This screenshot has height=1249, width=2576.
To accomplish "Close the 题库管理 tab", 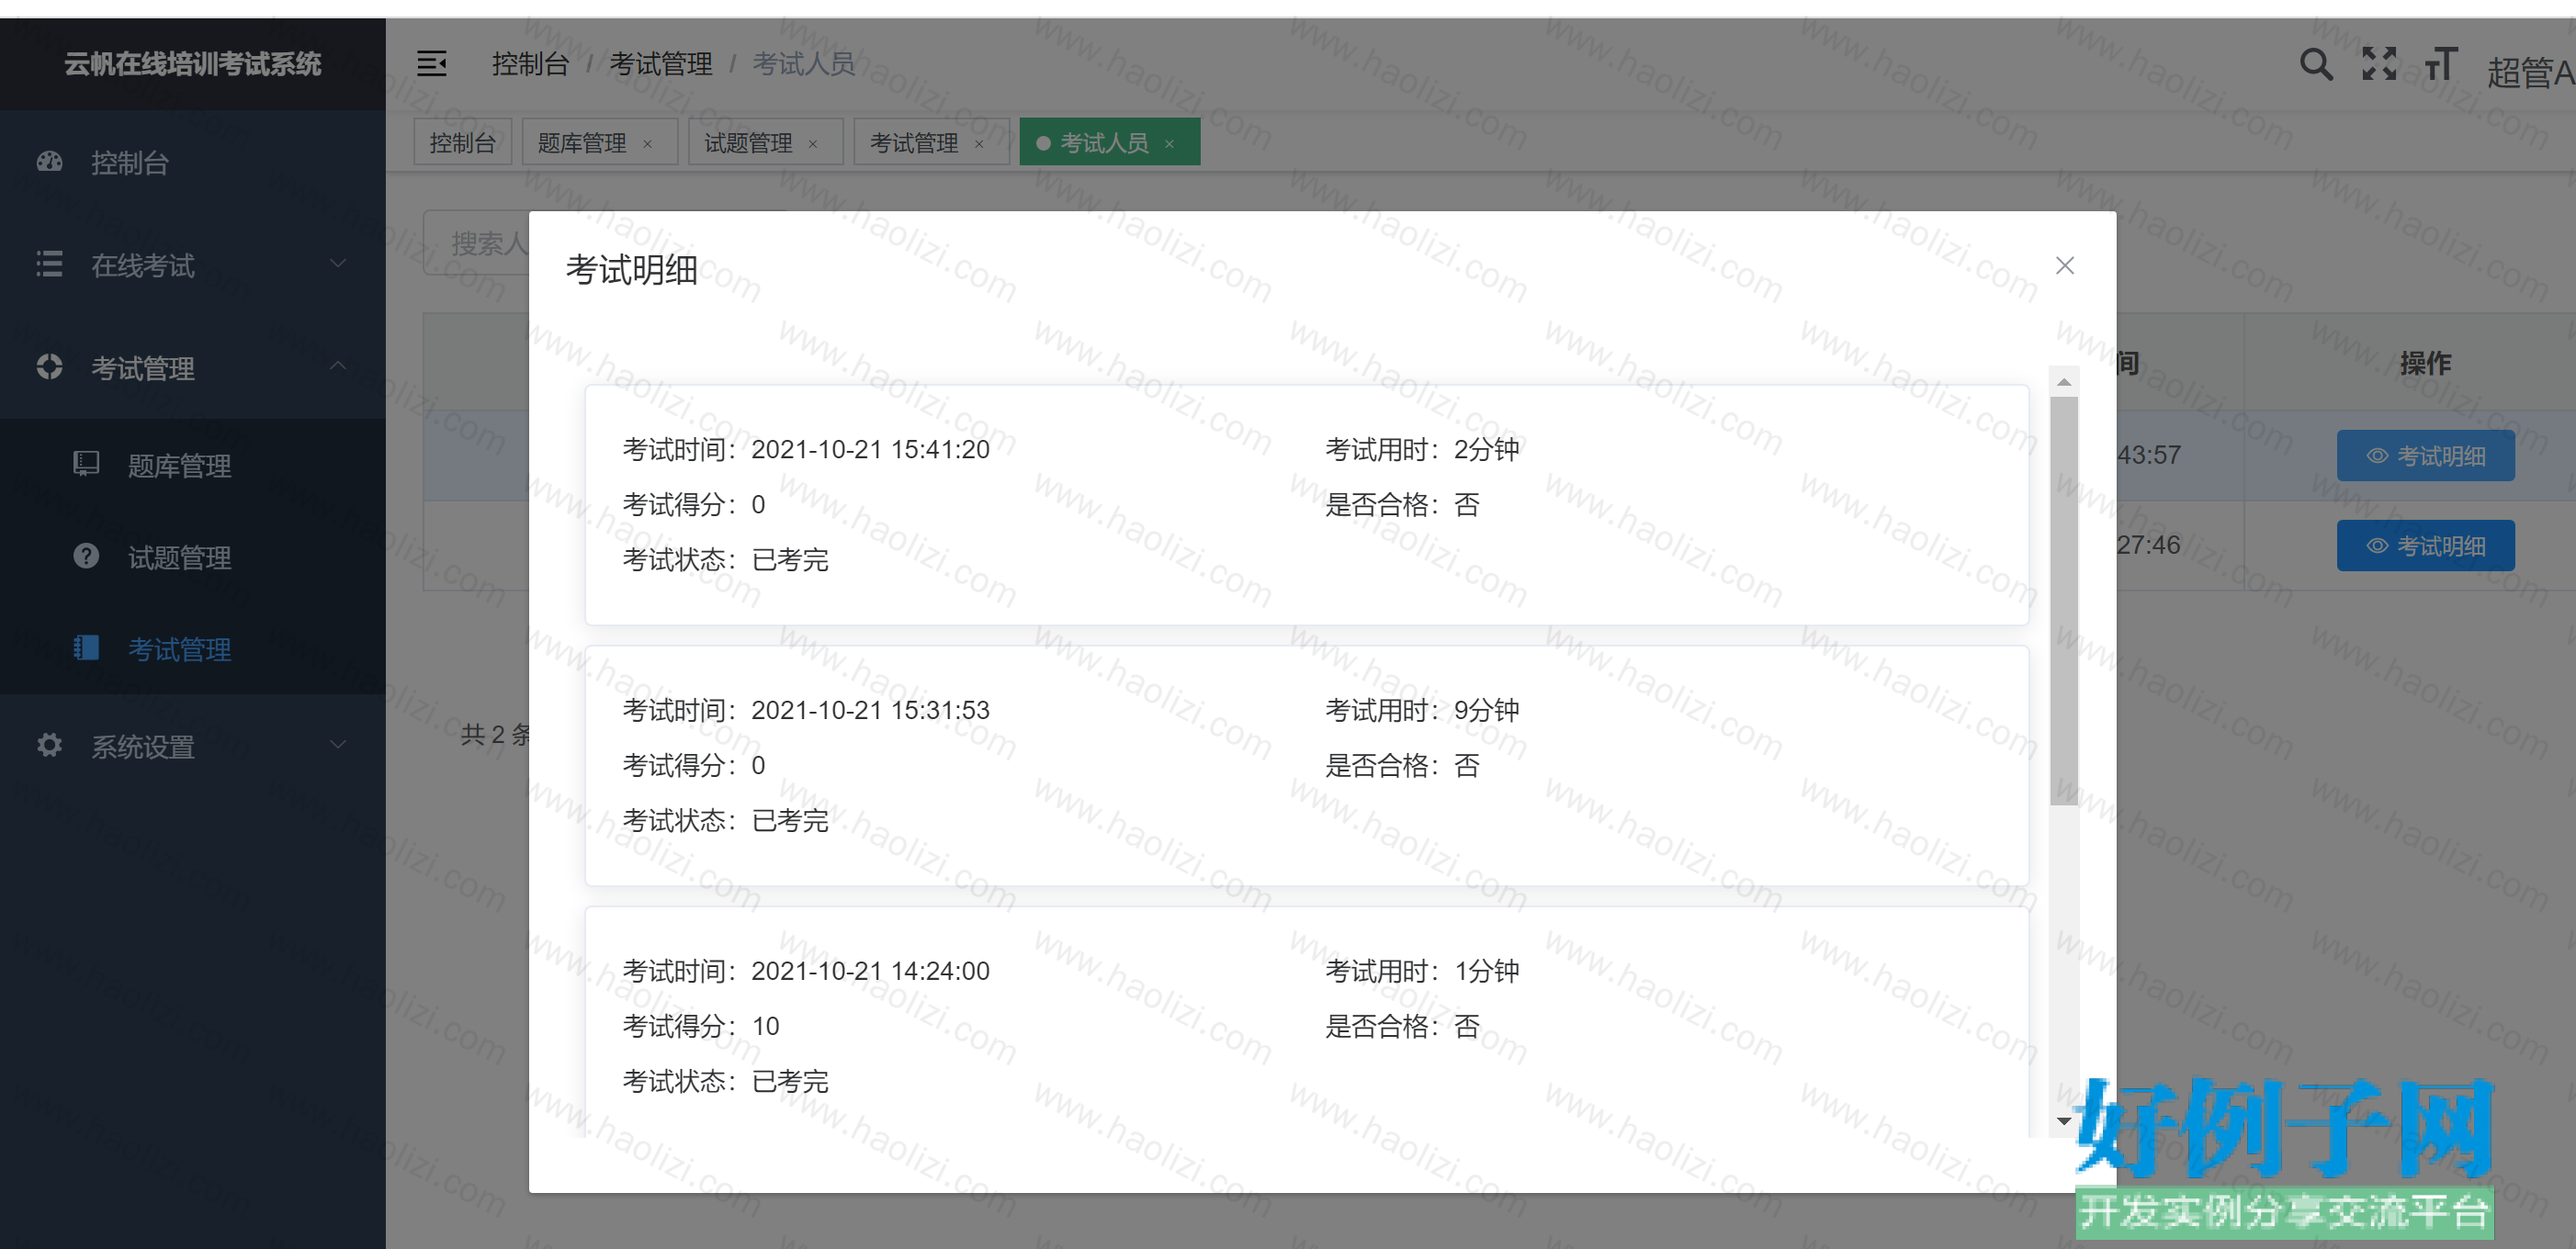I will tap(648, 144).
